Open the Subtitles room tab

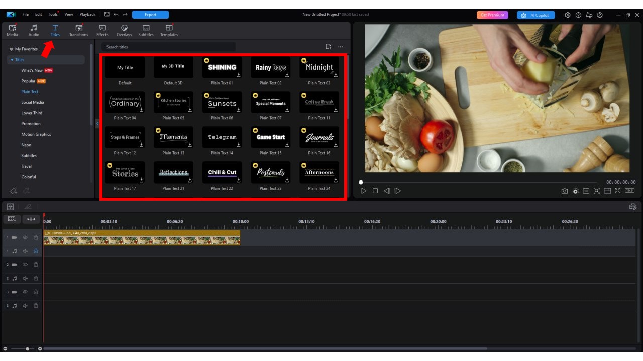pyautogui.click(x=146, y=30)
